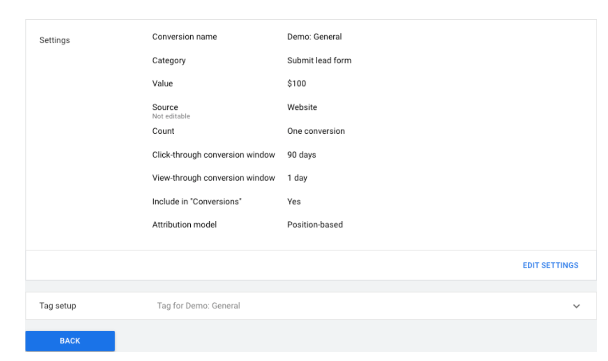Open Tag for Demo: General details
This screenshot has width=608, height=361.
[x=198, y=306]
